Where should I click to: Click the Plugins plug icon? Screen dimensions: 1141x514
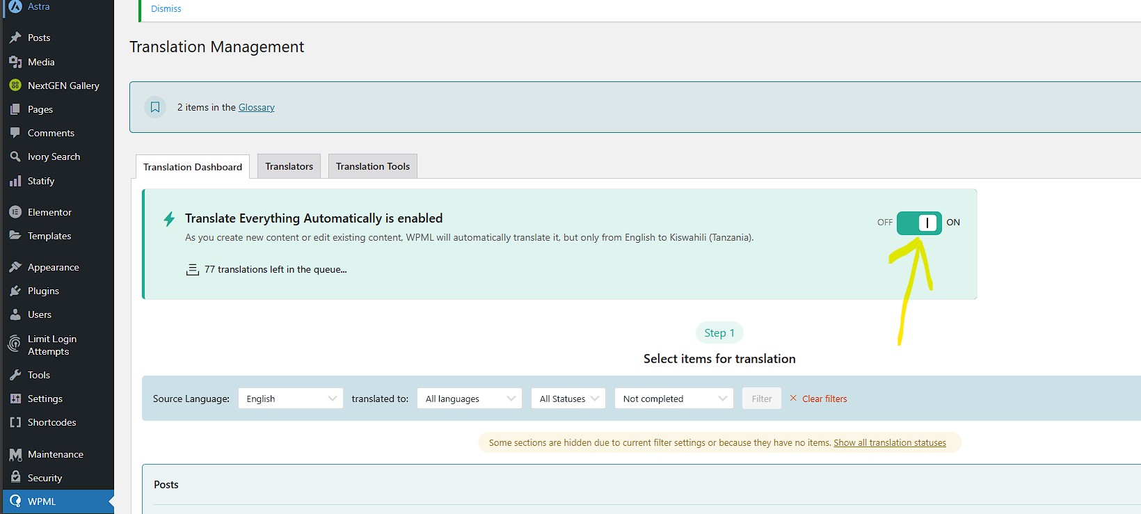pyautogui.click(x=15, y=291)
